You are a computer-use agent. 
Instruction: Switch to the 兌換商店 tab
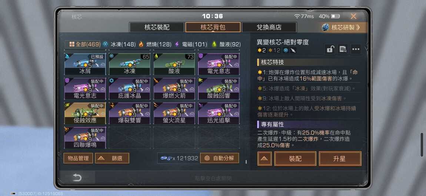coord(269,27)
